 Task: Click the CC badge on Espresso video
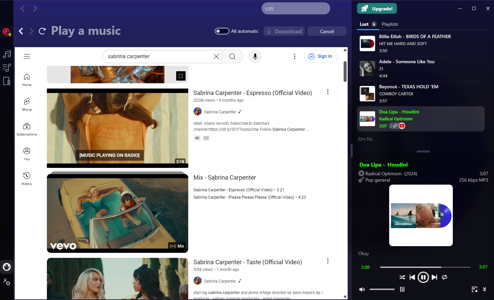click(x=206, y=138)
